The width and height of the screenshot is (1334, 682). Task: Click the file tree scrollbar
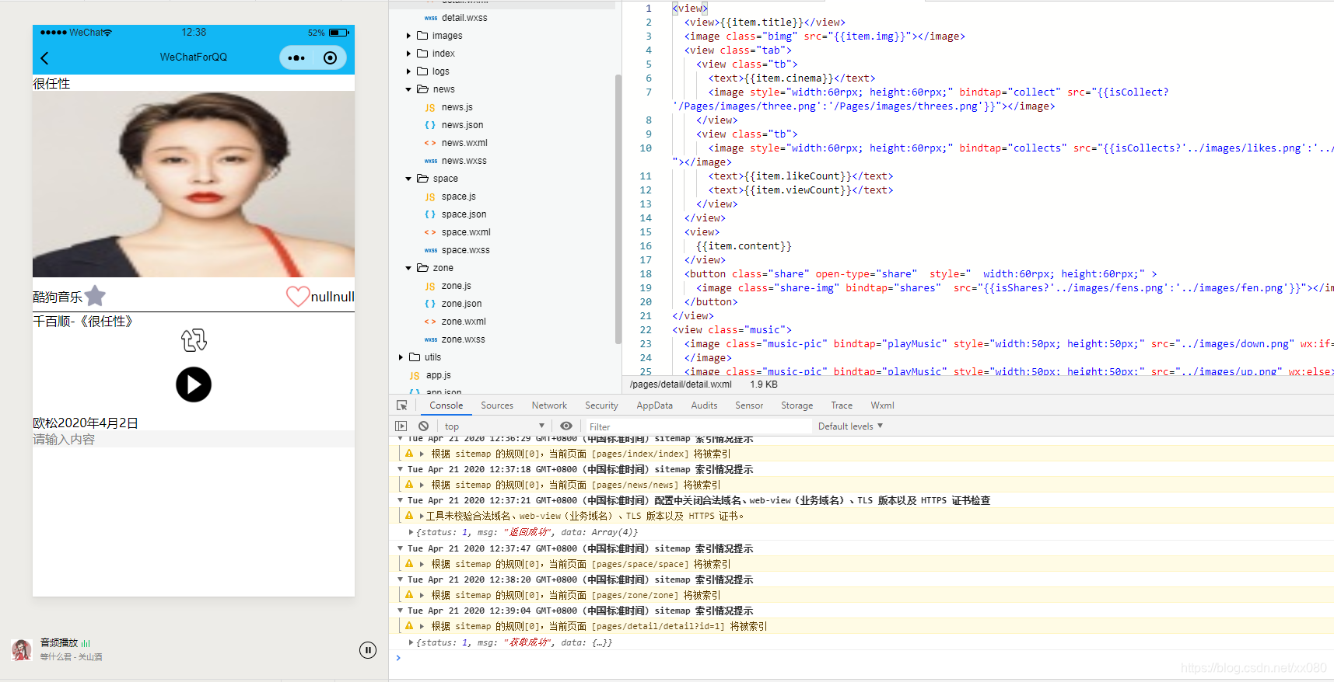[x=618, y=210]
